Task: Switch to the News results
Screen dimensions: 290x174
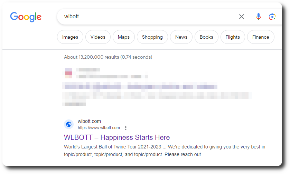Action: (x=181, y=37)
